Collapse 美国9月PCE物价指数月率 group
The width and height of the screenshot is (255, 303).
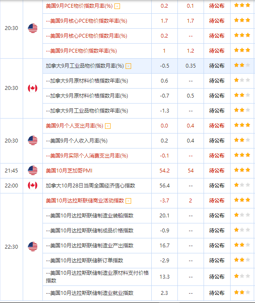pyautogui.click(x=117, y=6)
